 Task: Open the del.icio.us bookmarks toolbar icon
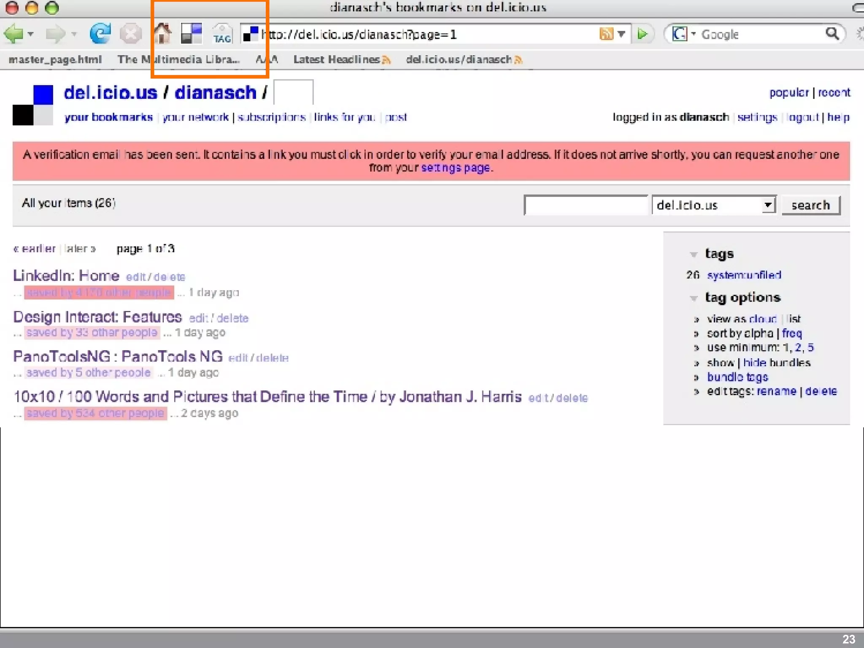coord(191,34)
